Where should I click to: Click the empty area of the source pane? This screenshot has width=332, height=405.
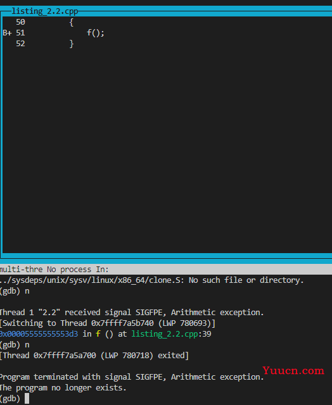(x=167, y=150)
